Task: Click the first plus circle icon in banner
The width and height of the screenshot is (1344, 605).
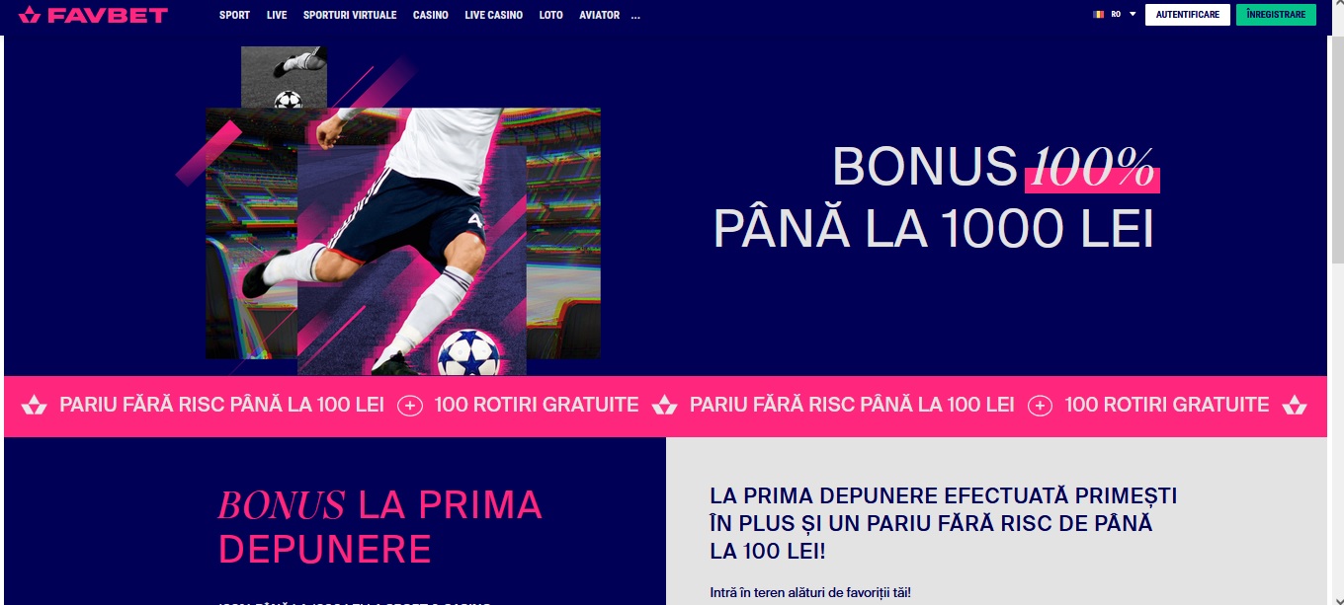Action: point(410,406)
